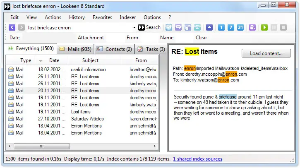Image resolution: width=300 pixels, height=168 pixels.
Task: Click the horizontal scrollbar left arrow
Action: (10, 146)
